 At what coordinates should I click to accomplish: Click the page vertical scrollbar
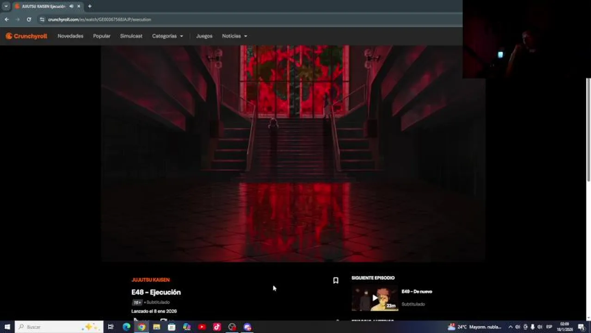588,129
